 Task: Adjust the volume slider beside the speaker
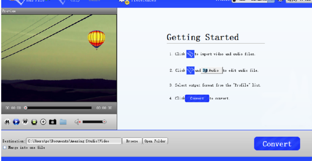[x=94, y=122]
